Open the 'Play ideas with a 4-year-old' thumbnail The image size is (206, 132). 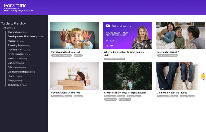(74, 76)
